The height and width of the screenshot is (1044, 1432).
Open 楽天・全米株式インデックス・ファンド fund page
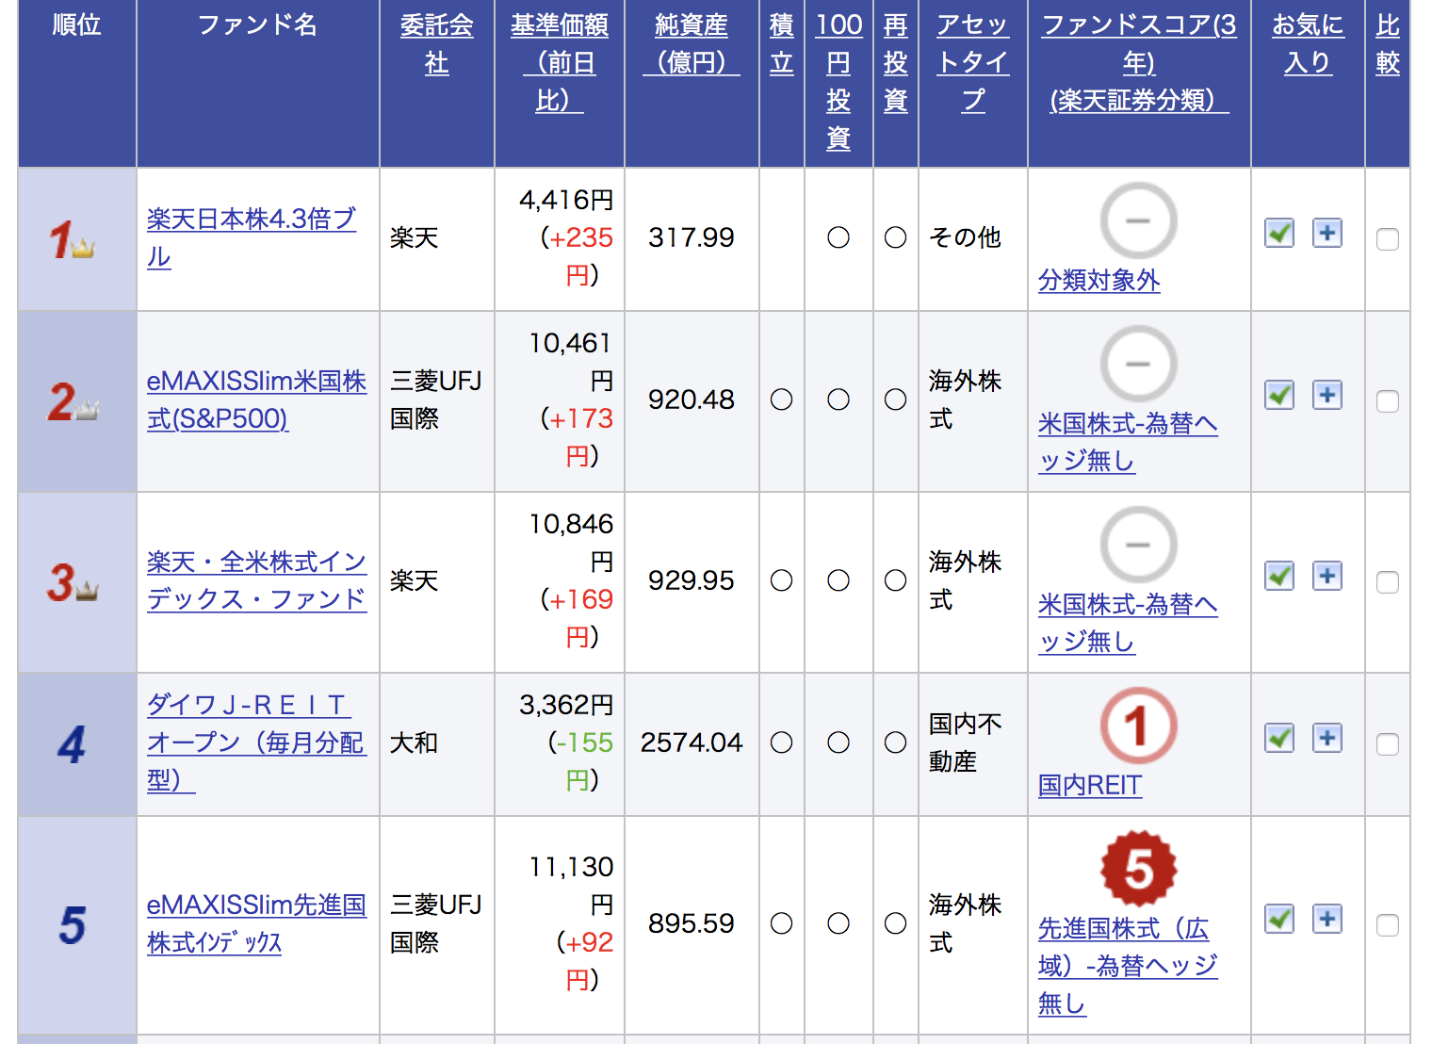pos(256,581)
